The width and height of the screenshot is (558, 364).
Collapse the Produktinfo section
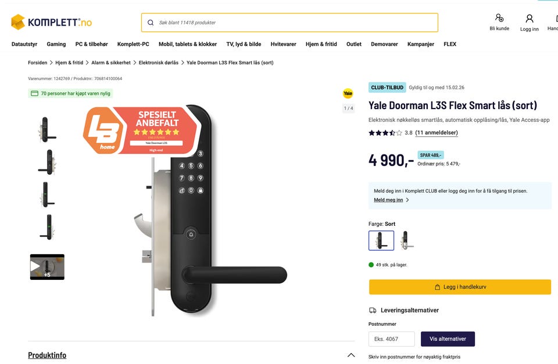350,355
